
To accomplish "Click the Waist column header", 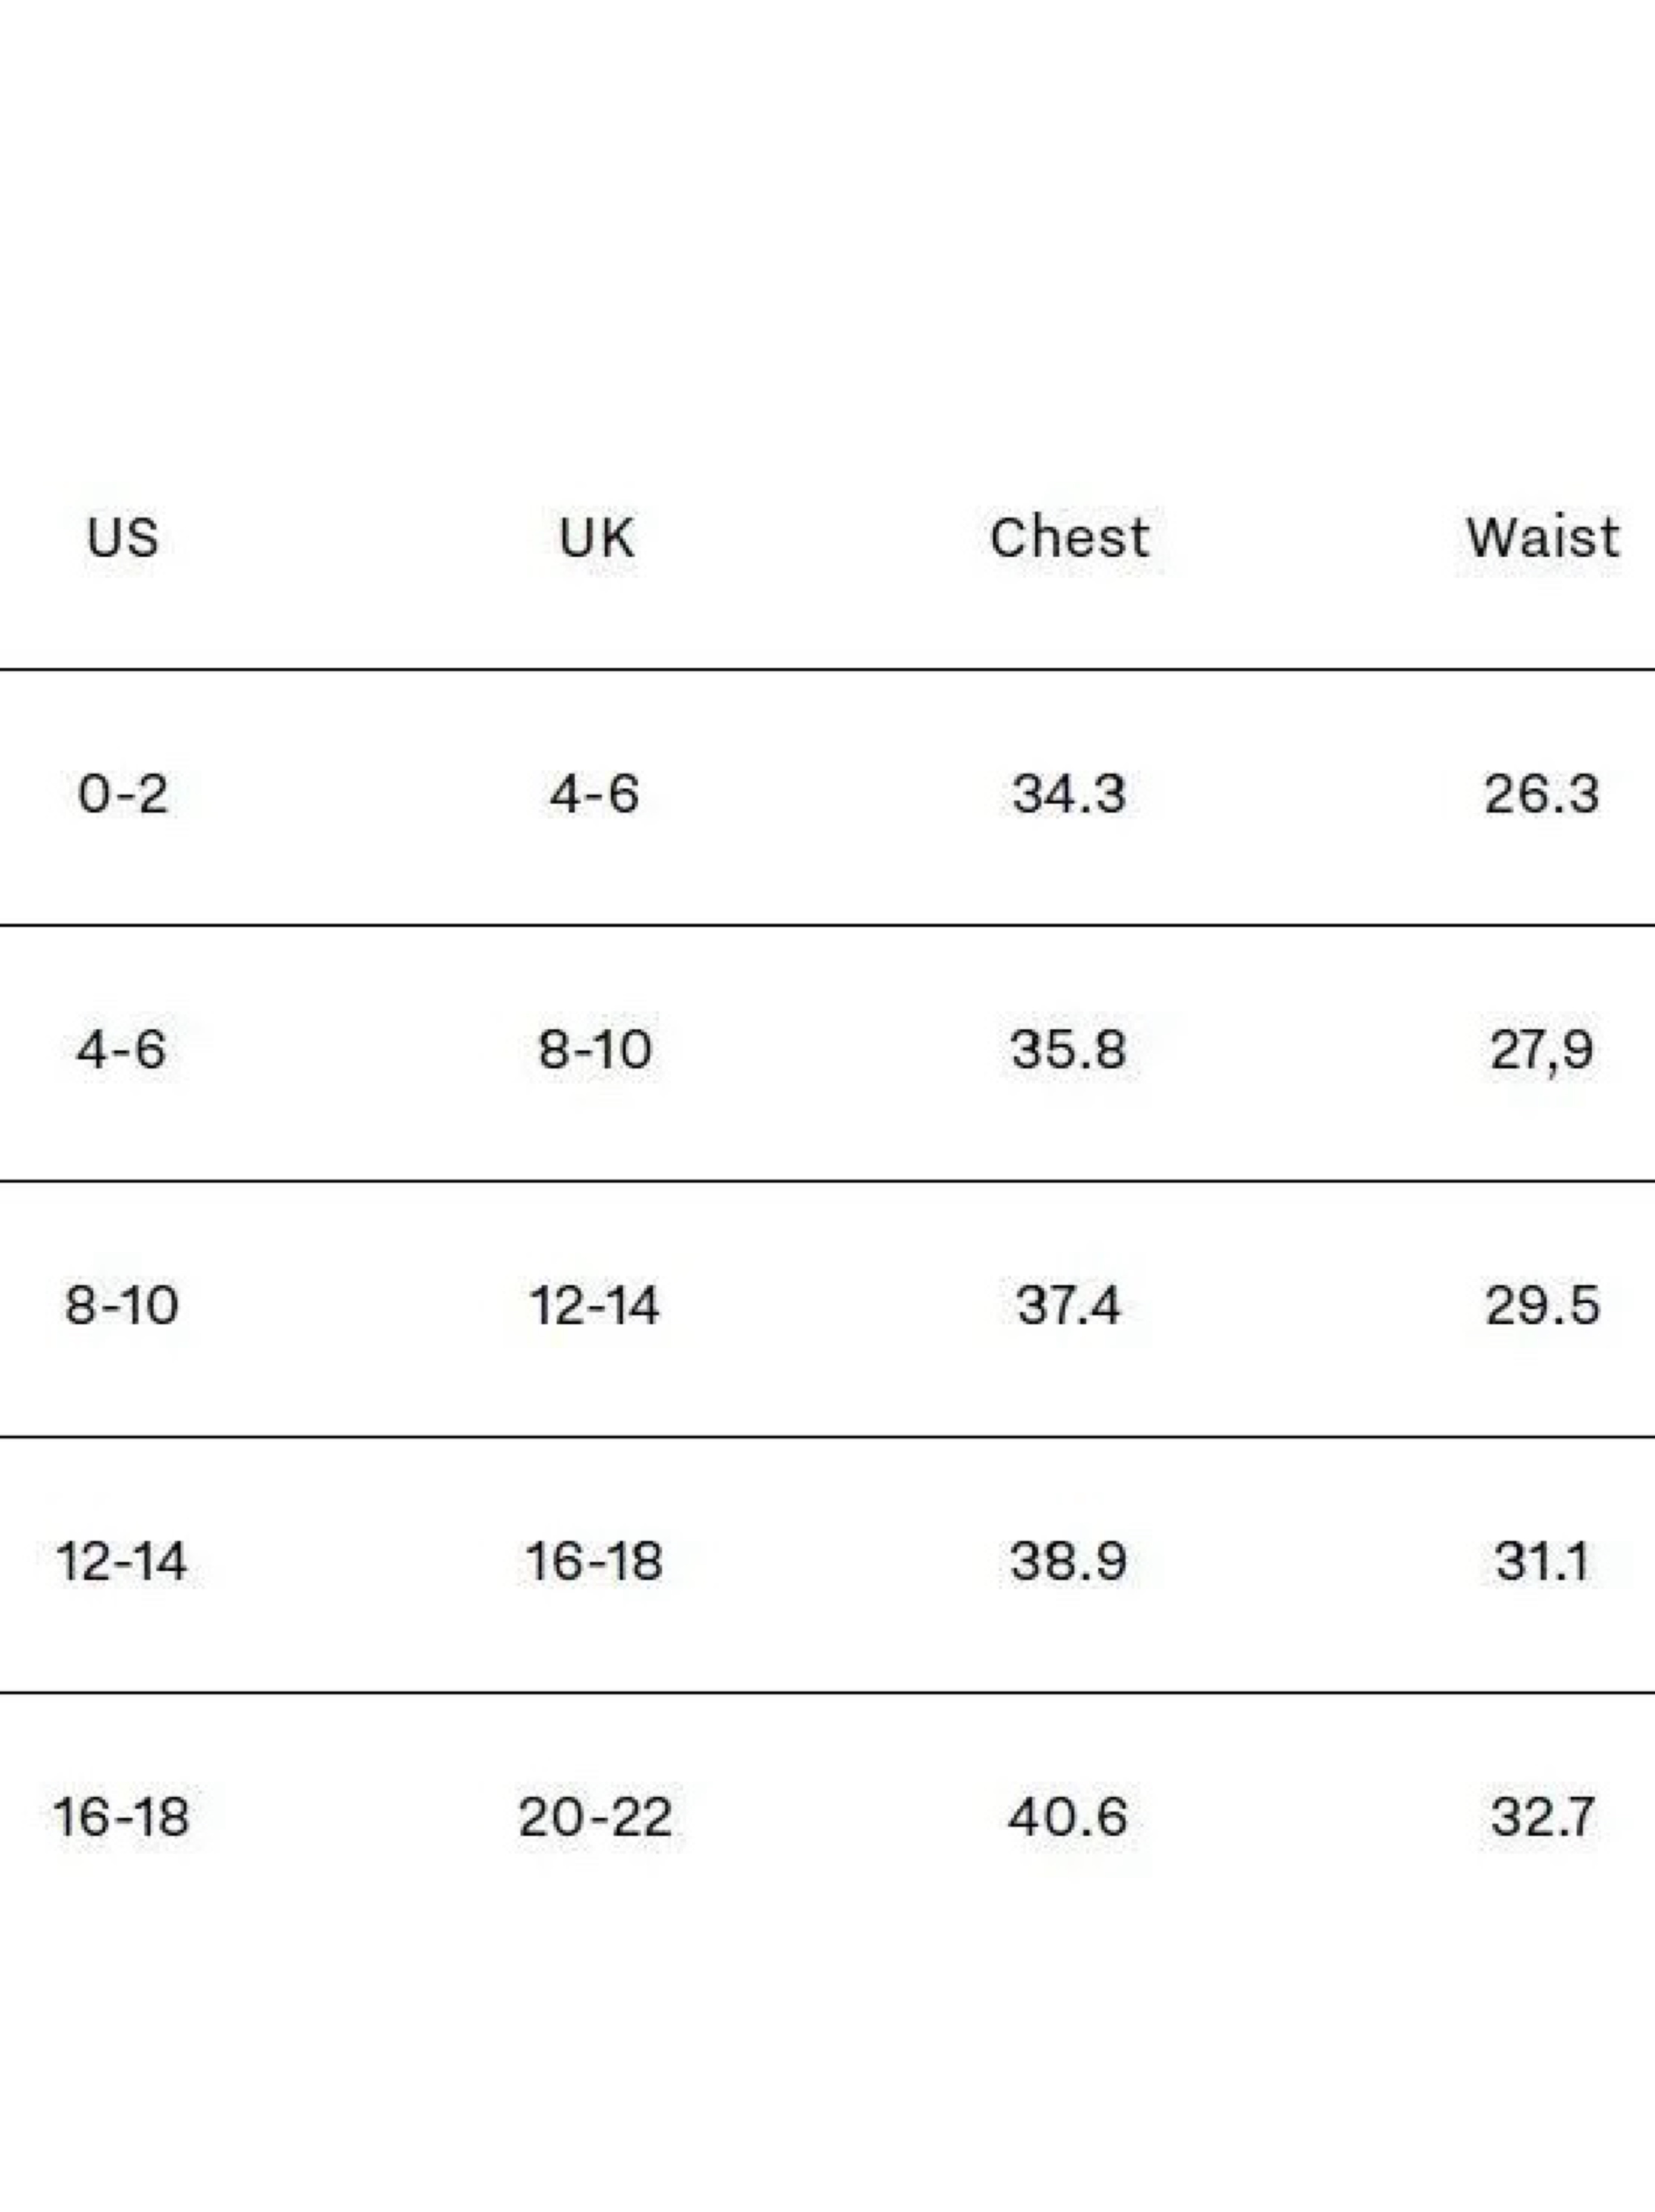I will click(x=1542, y=537).
